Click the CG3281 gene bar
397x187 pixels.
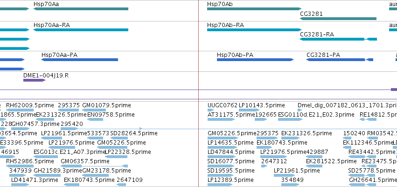[x=338, y=19]
